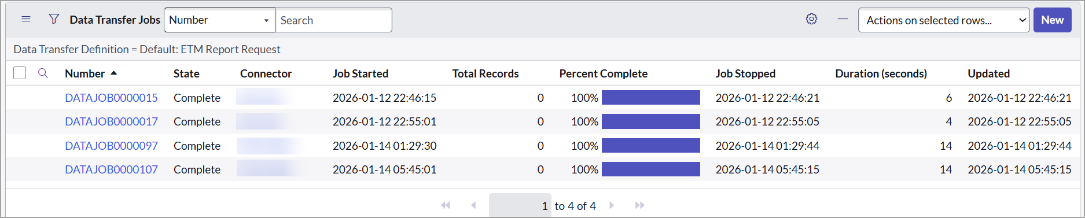Open job DATAJOB0000107

(111, 169)
